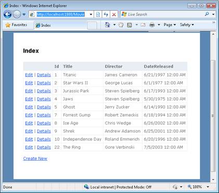Click the red Stop loading icon

click(114, 15)
